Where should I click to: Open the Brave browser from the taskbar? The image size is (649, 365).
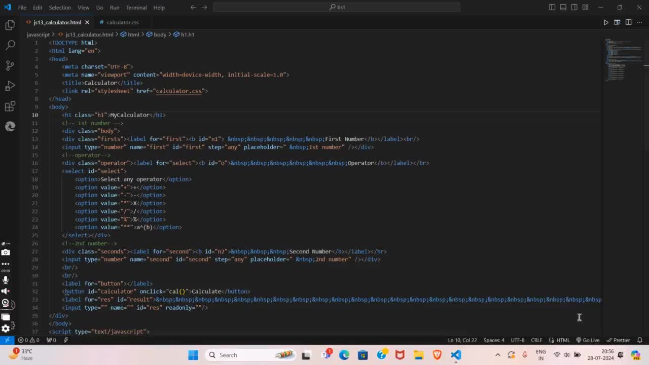pyautogui.click(x=437, y=355)
